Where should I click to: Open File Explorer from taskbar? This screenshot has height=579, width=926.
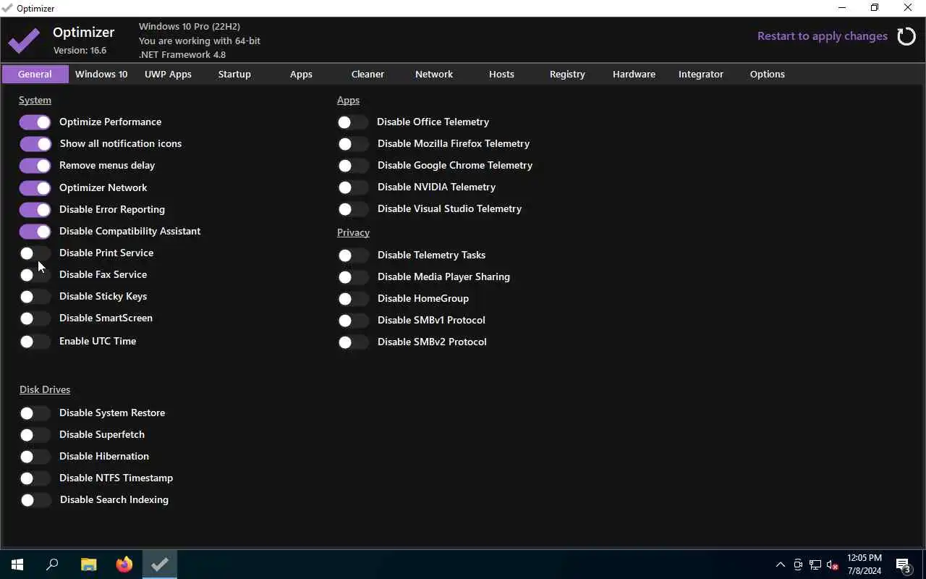(88, 565)
